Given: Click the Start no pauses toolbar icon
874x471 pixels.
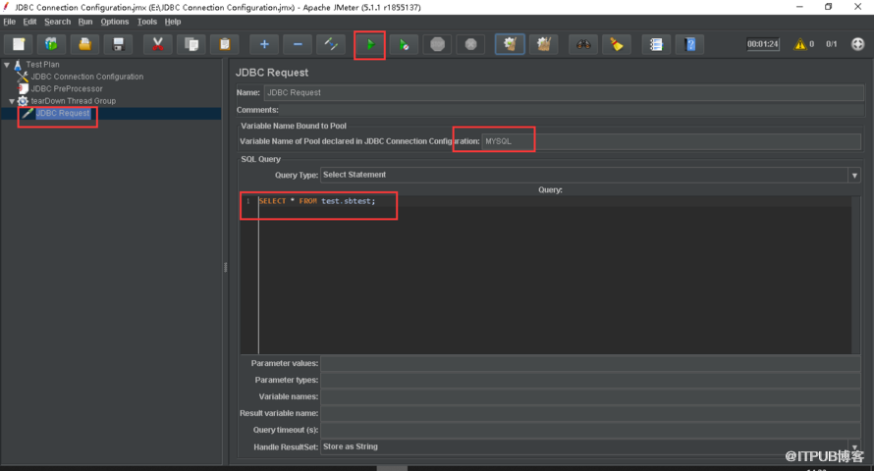Looking at the screenshot, I should click(403, 44).
